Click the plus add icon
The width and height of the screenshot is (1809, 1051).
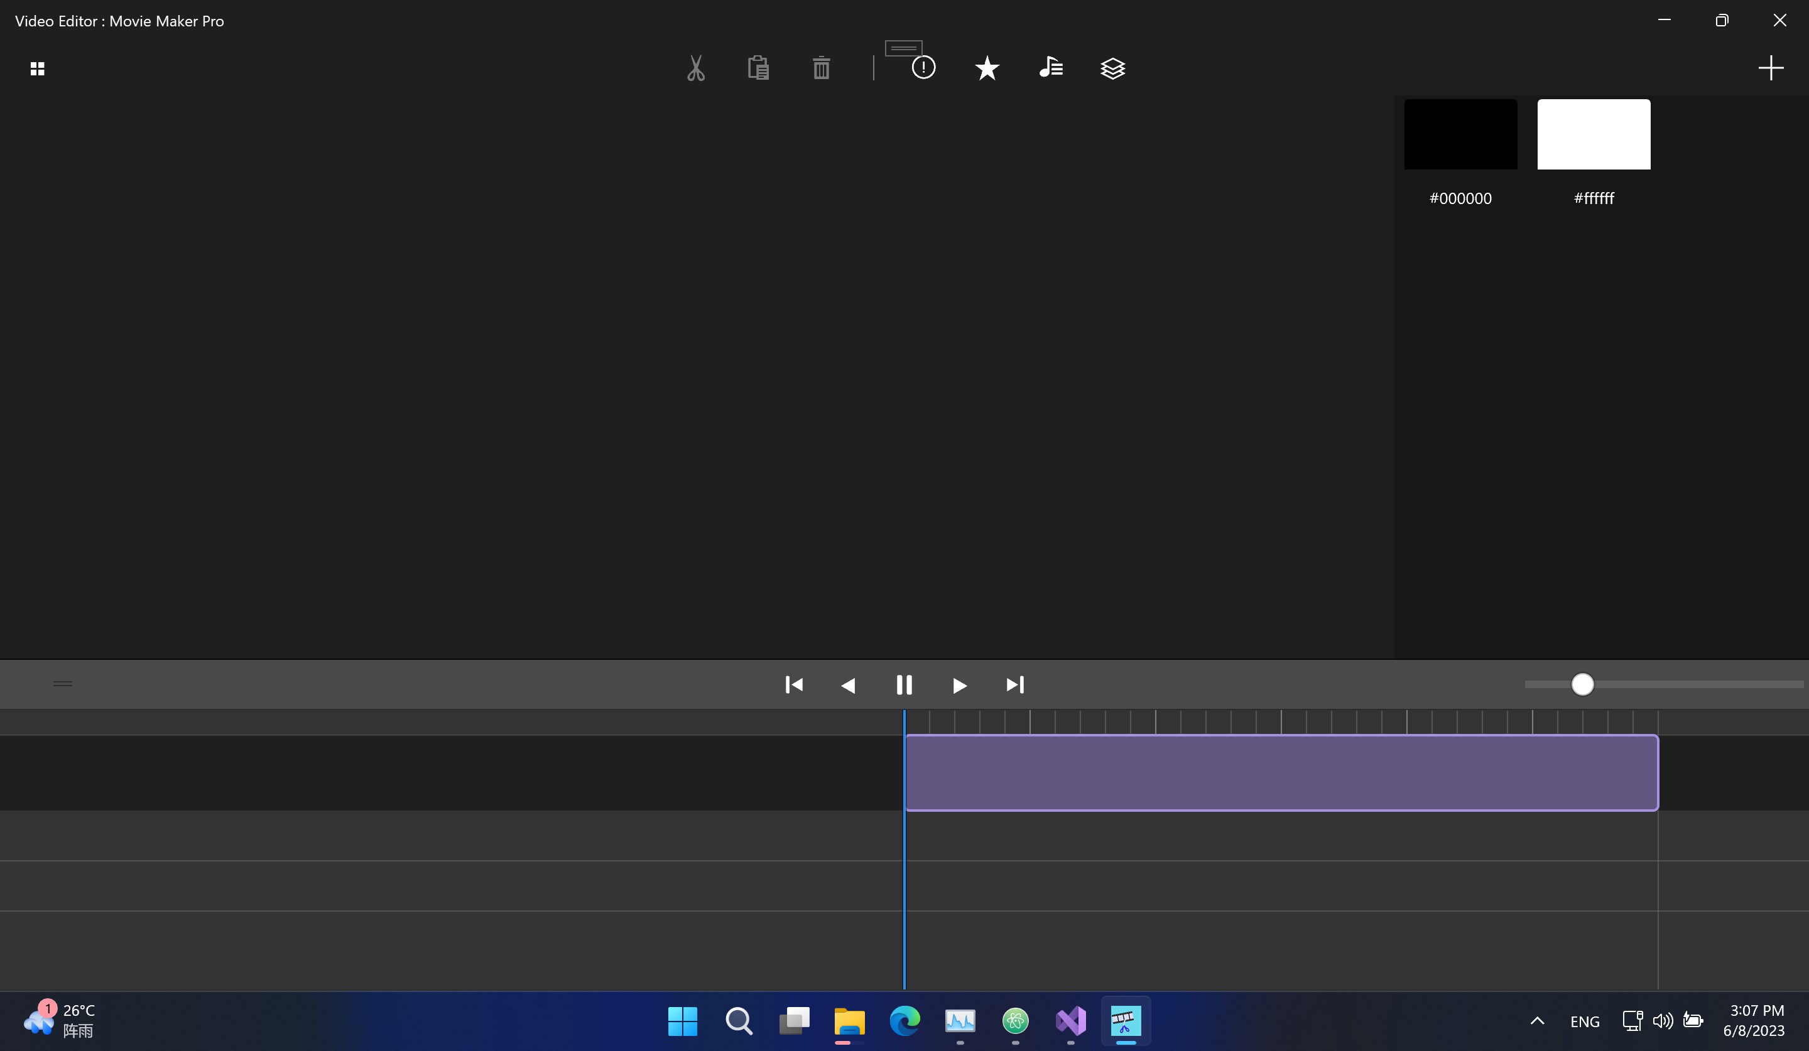1770,68
